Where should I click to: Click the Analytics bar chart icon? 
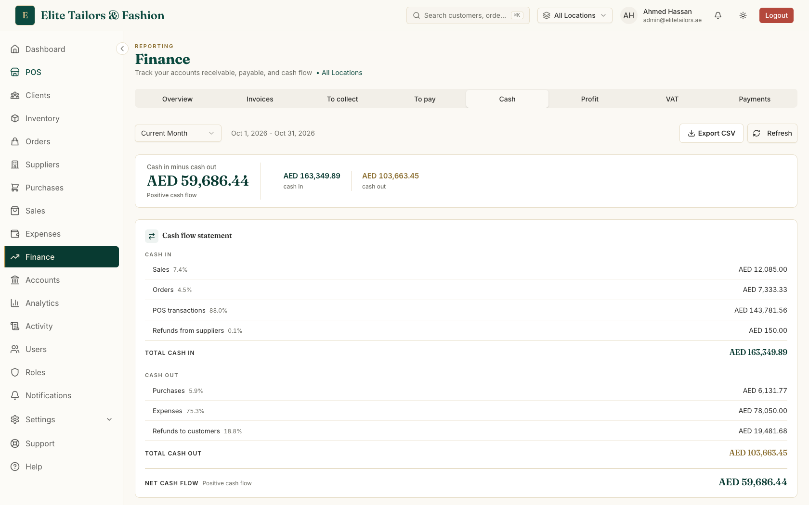(15, 303)
